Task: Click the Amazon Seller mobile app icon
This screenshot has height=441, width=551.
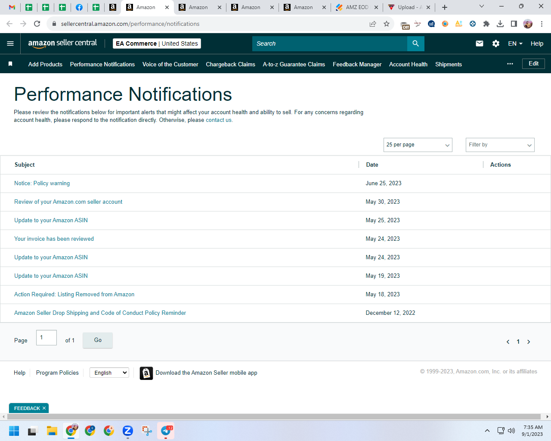Action: [x=146, y=373]
